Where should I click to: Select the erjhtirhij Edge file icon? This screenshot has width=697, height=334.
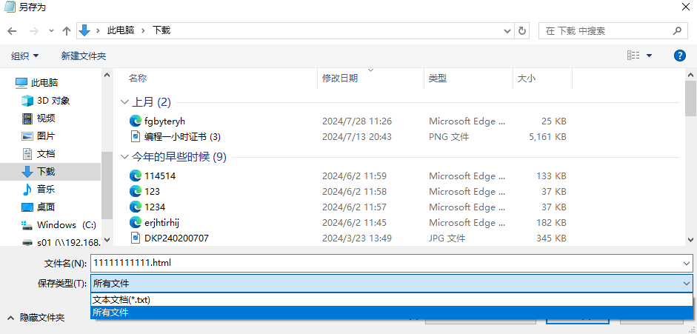(x=135, y=222)
